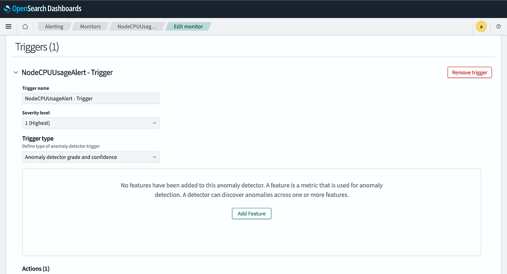Collapse the NodeCPUUsageAlert - Trigger section

[16, 73]
